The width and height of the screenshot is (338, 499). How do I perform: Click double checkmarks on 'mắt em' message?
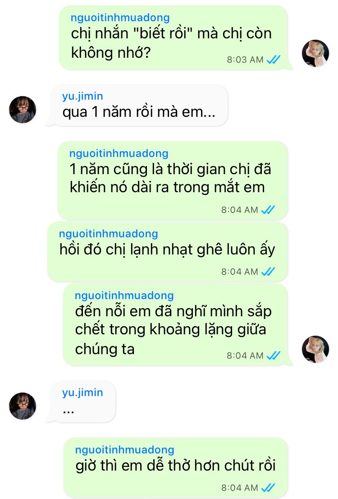[x=268, y=210]
